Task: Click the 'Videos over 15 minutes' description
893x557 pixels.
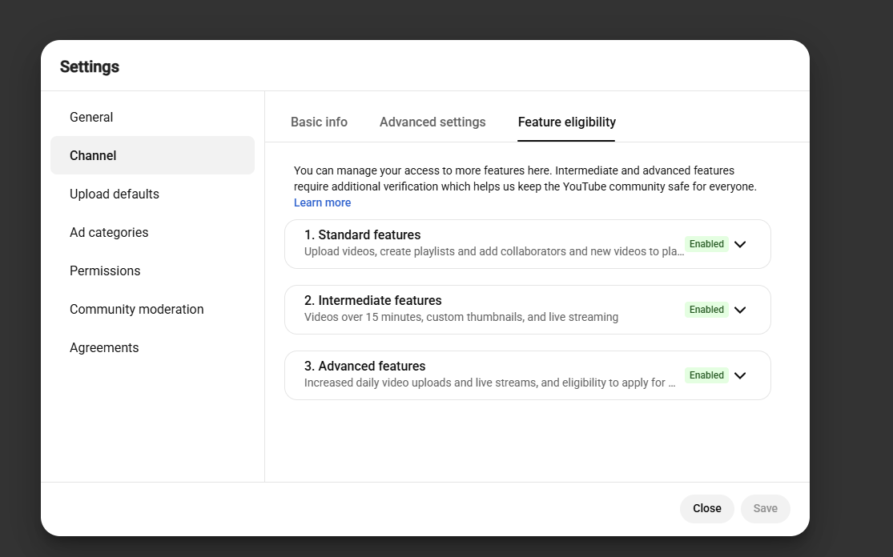Action: (461, 317)
